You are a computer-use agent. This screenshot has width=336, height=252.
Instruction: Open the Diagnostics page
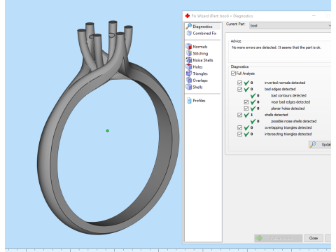click(x=202, y=27)
